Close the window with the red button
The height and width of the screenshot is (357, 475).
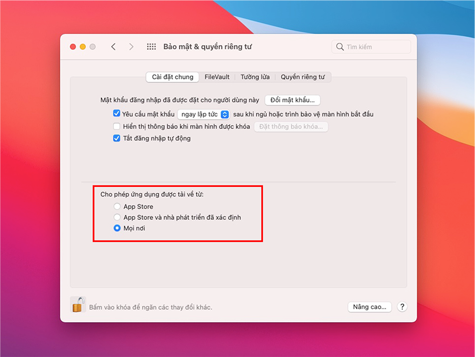click(73, 47)
